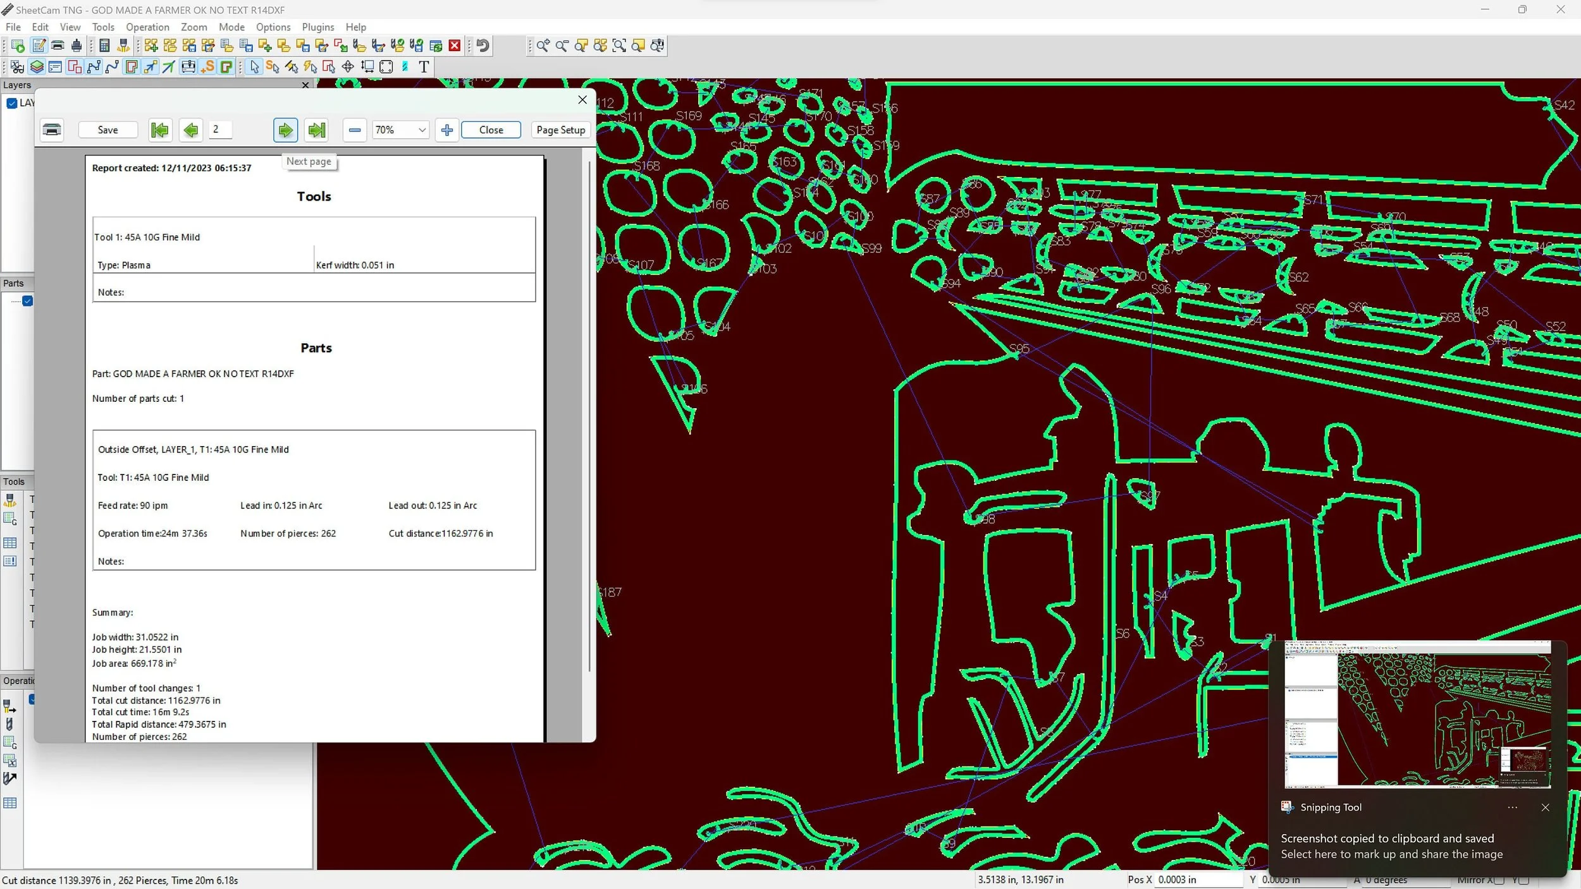The width and height of the screenshot is (1581, 889).
Task: Click the zoom in magnifier icon
Action: (543, 45)
